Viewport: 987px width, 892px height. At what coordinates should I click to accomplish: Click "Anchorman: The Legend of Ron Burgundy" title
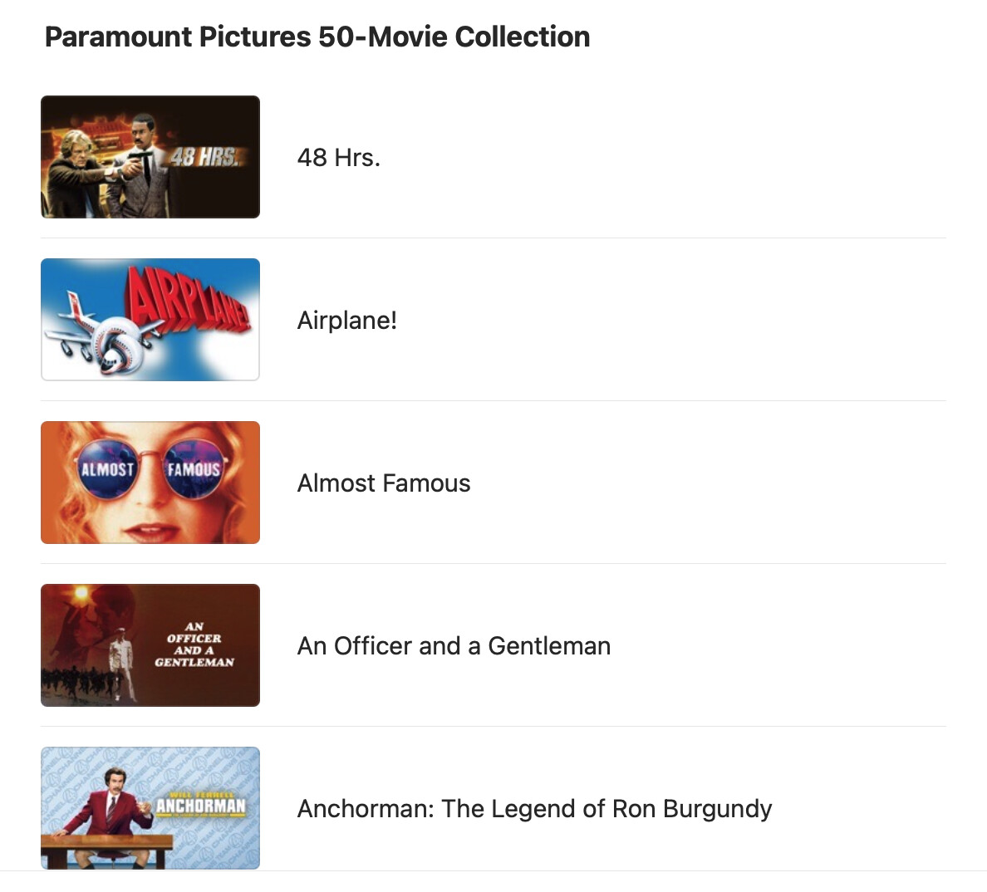coord(534,809)
